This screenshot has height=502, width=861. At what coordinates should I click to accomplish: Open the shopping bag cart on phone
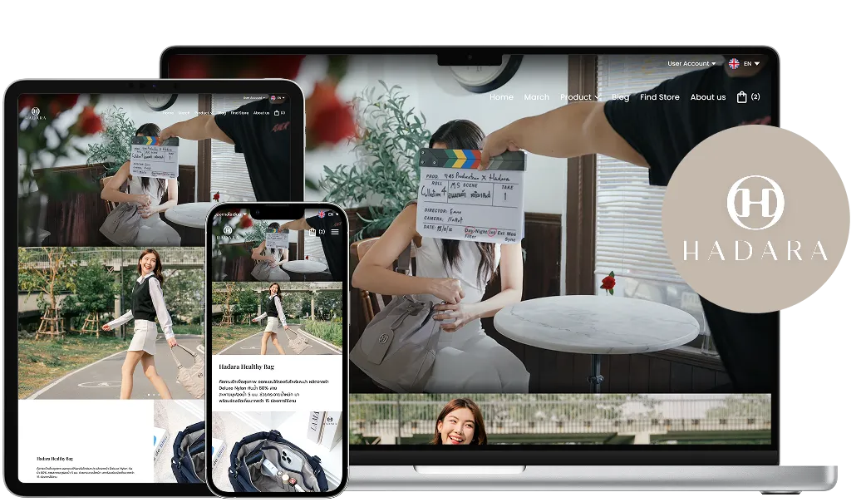click(317, 232)
